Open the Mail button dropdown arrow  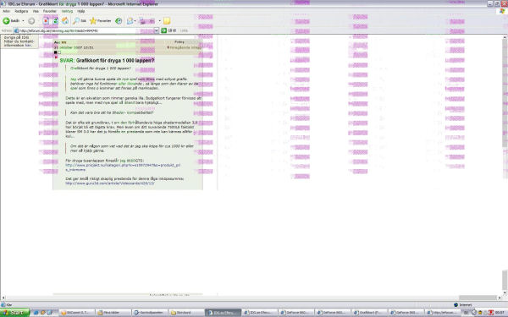[x=135, y=21]
